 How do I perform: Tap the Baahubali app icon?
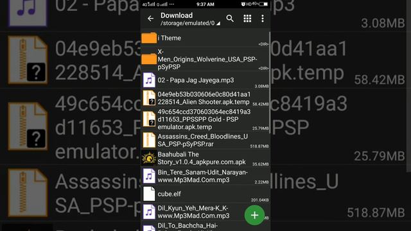point(149,158)
